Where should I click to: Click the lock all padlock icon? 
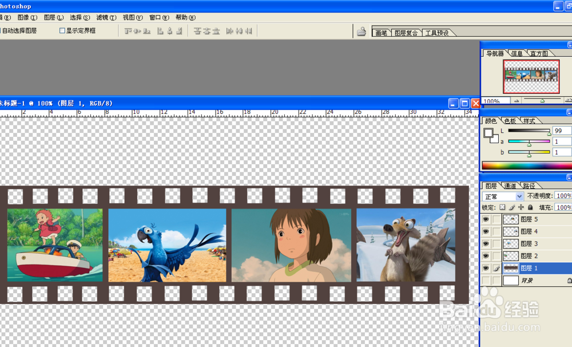pyautogui.click(x=530, y=207)
